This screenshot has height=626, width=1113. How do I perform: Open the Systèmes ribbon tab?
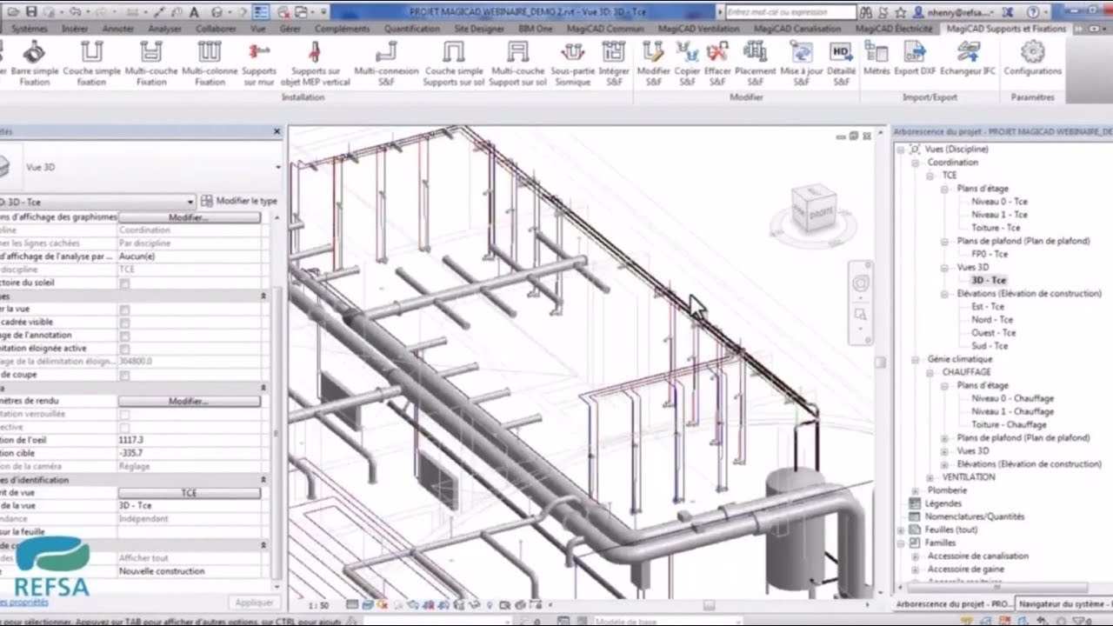click(x=30, y=29)
